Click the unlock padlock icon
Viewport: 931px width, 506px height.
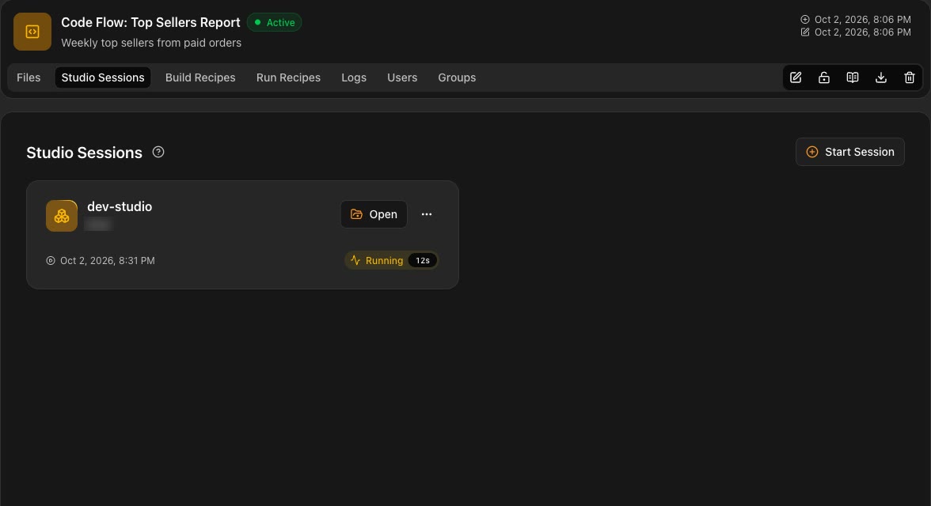[824, 77]
